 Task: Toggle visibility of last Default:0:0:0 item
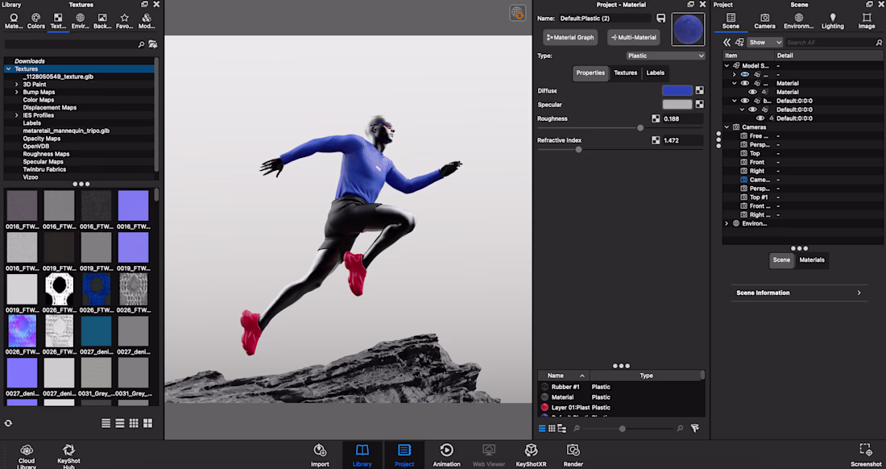pyautogui.click(x=760, y=118)
